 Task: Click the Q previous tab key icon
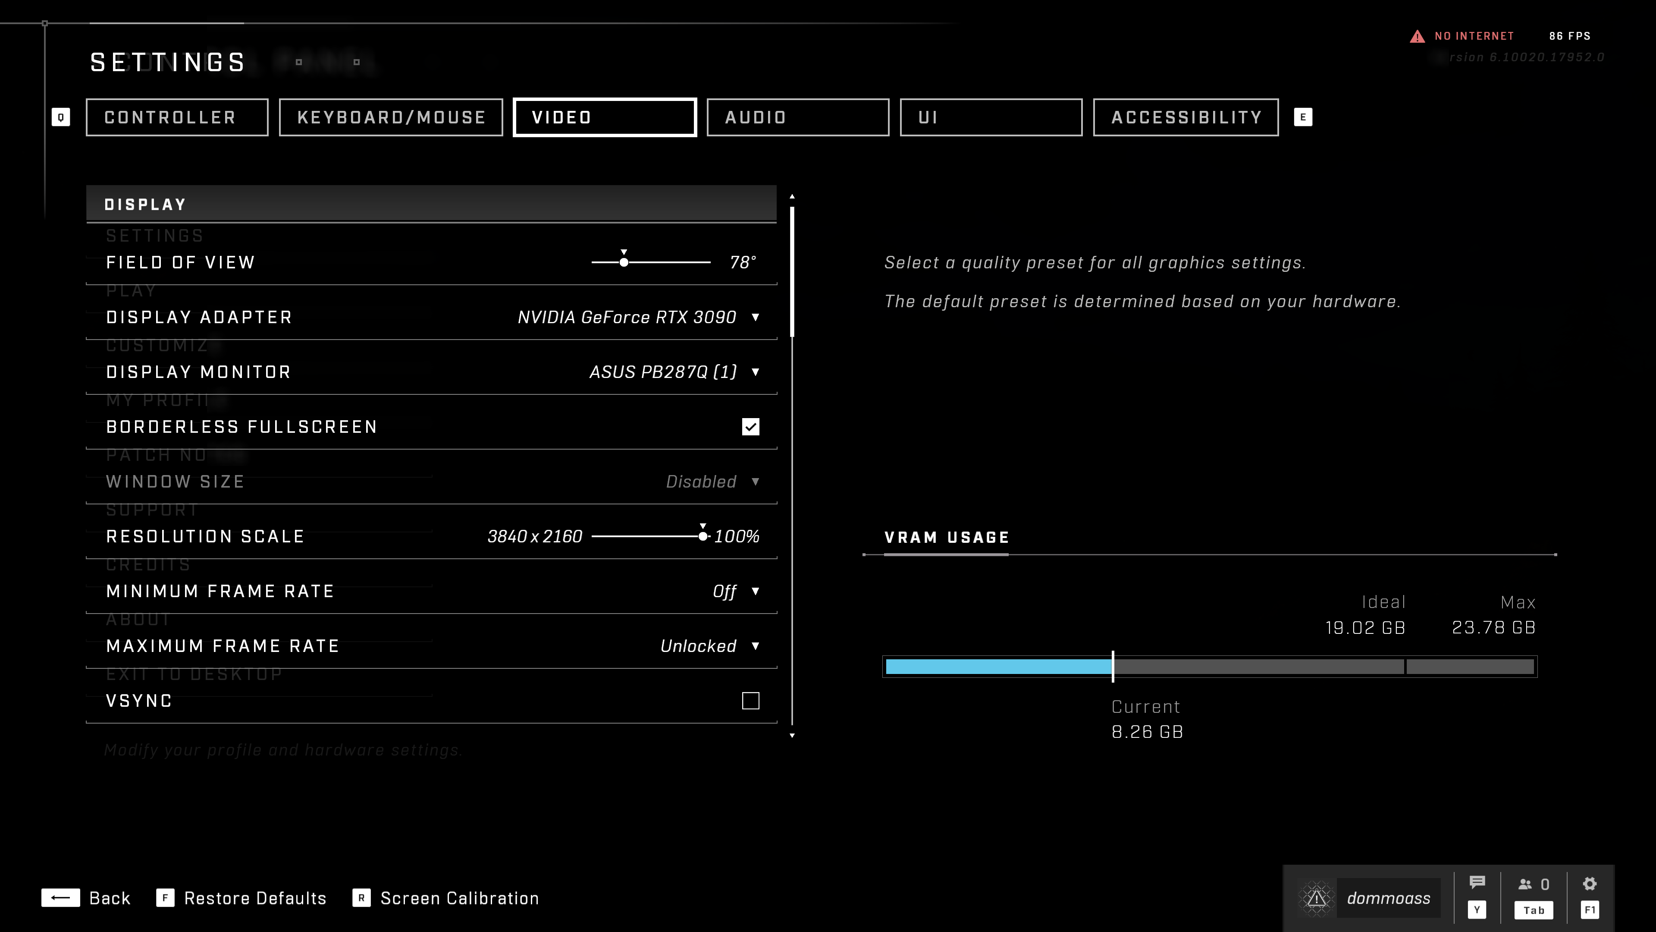tap(60, 117)
